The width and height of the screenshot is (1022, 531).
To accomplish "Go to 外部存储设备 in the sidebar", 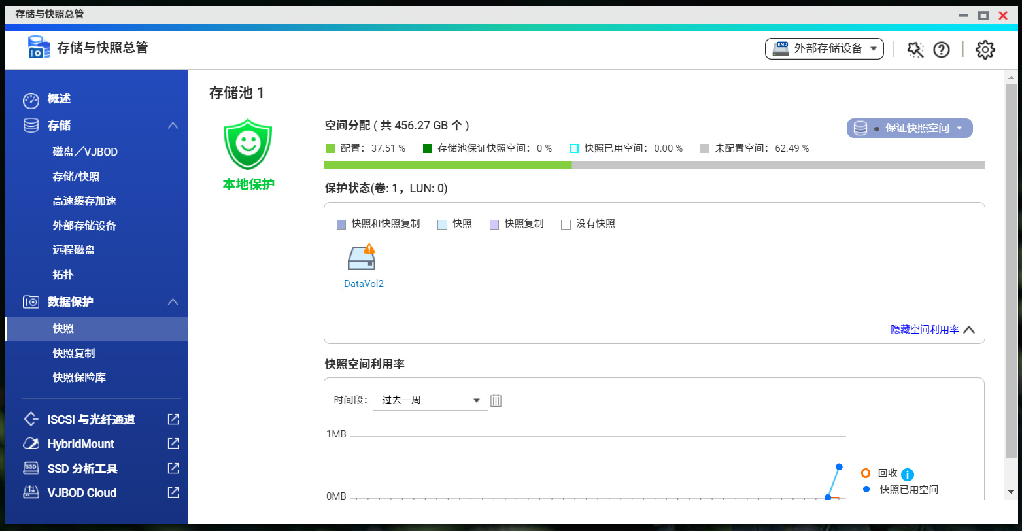I will (x=84, y=226).
